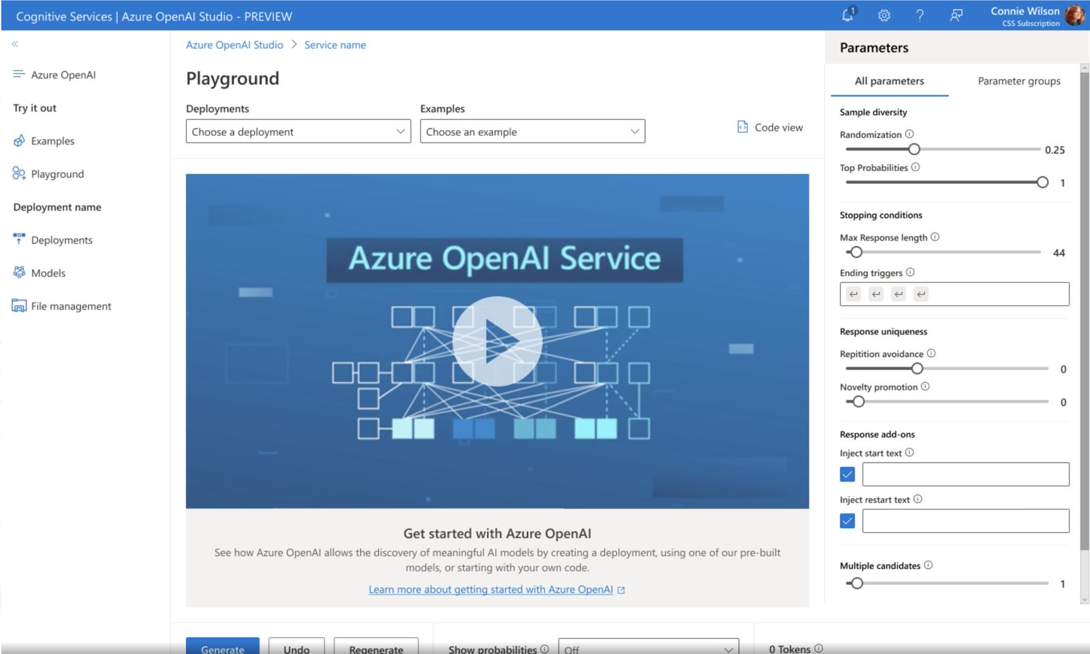Click the File management sidebar icon
The width and height of the screenshot is (1090, 654).
click(x=19, y=306)
